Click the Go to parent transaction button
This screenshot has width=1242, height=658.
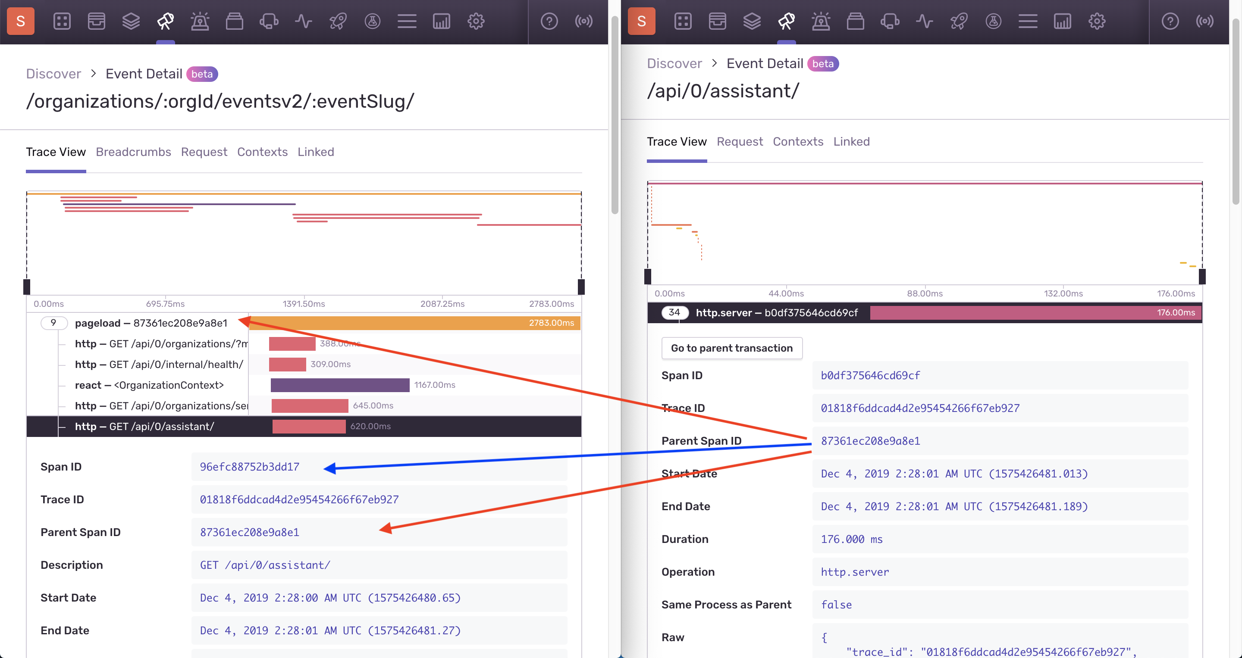point(731,348)
